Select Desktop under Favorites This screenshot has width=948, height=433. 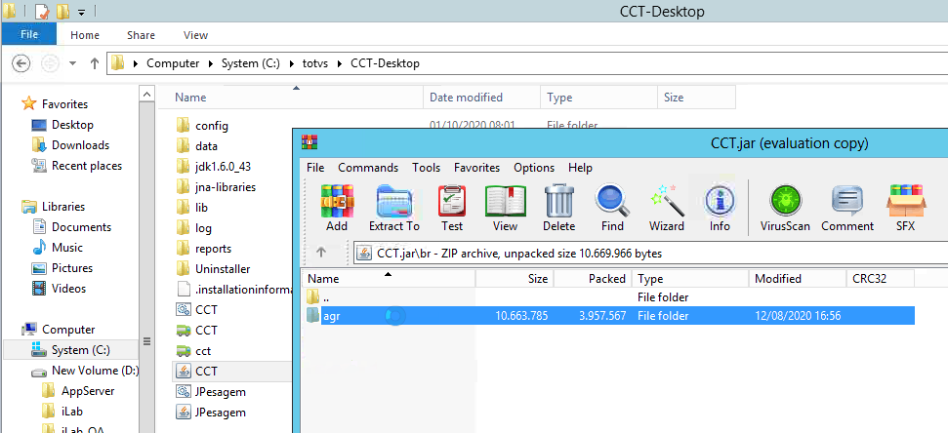click(62, 125)
